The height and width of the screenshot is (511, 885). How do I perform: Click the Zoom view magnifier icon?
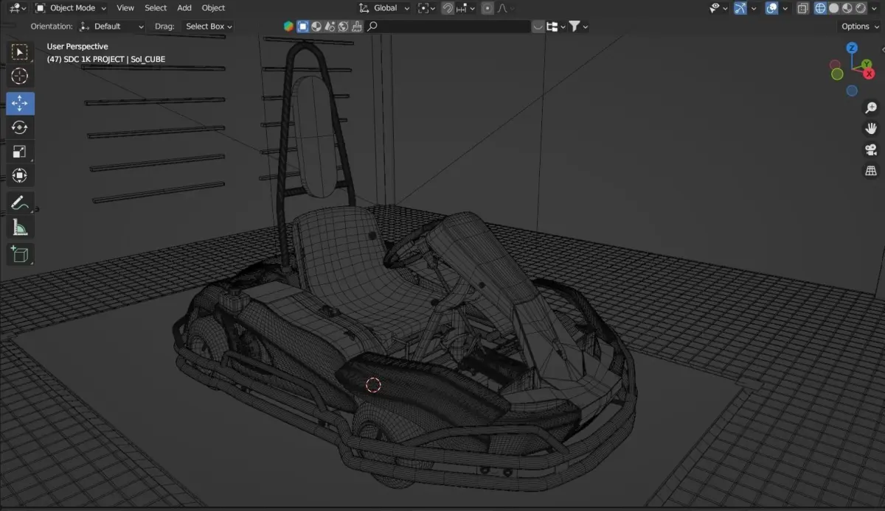tap(871, 108)
